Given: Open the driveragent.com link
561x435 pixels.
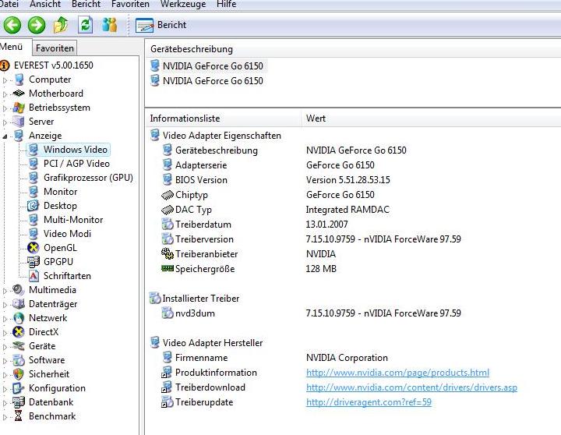Looking at the screenshot, I should coord(369,402).
